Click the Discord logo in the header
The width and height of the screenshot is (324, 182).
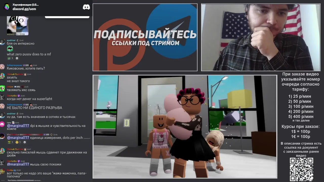[x=86, y=7]
